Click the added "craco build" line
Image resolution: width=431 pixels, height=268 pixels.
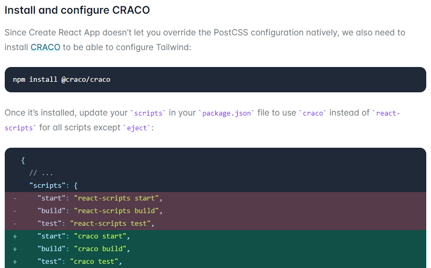(215, 248)
